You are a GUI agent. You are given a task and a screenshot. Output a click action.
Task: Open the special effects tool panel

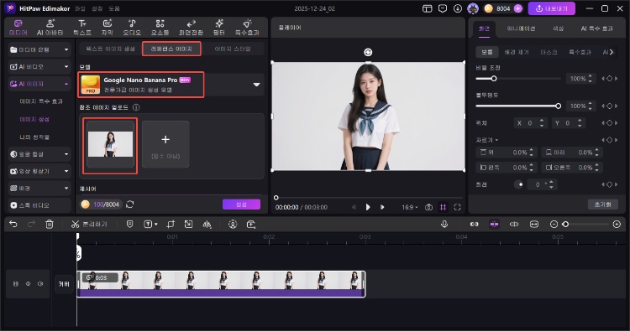[x=247, y=28]
